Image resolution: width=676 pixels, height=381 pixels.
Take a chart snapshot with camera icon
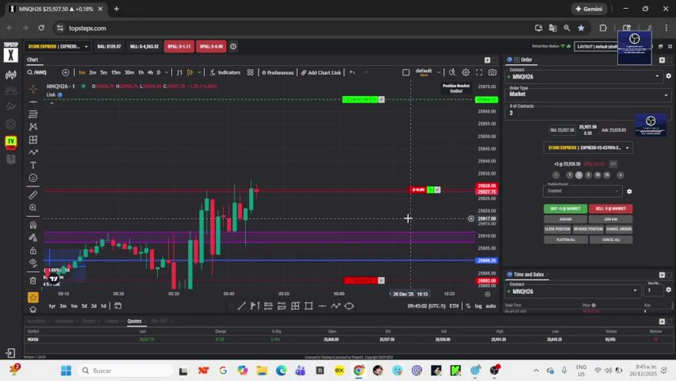(492, 72)
